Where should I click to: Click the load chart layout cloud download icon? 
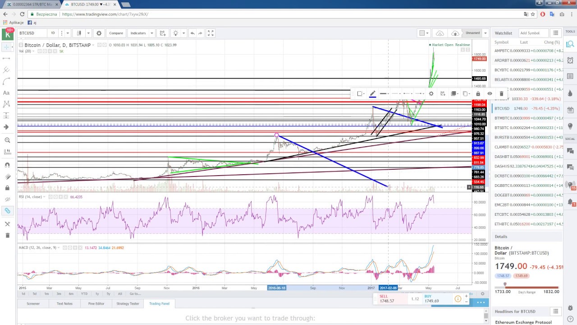tap(440, 33)
